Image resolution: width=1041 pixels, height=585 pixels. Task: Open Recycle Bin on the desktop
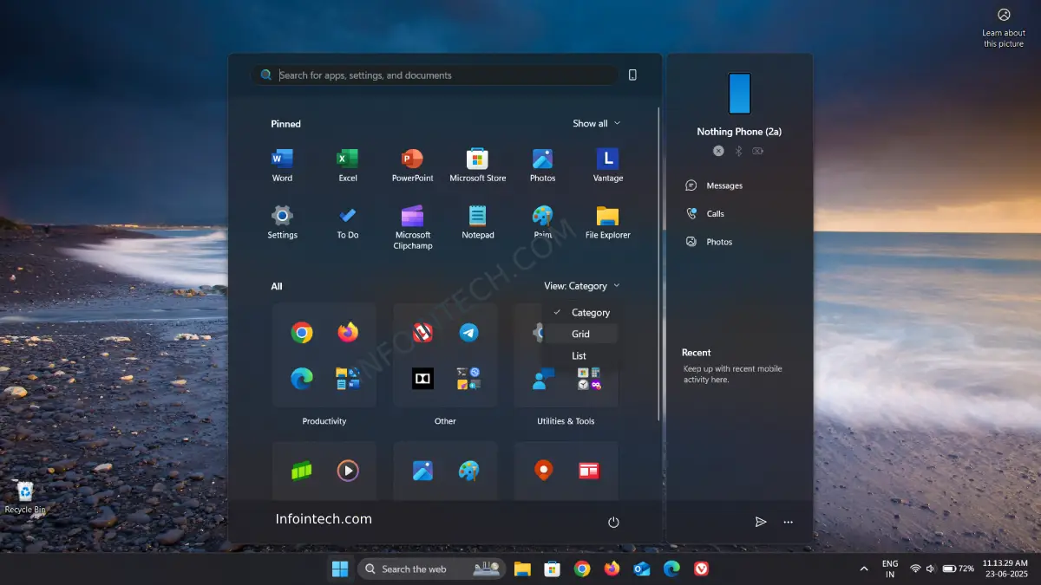point(24,497)
